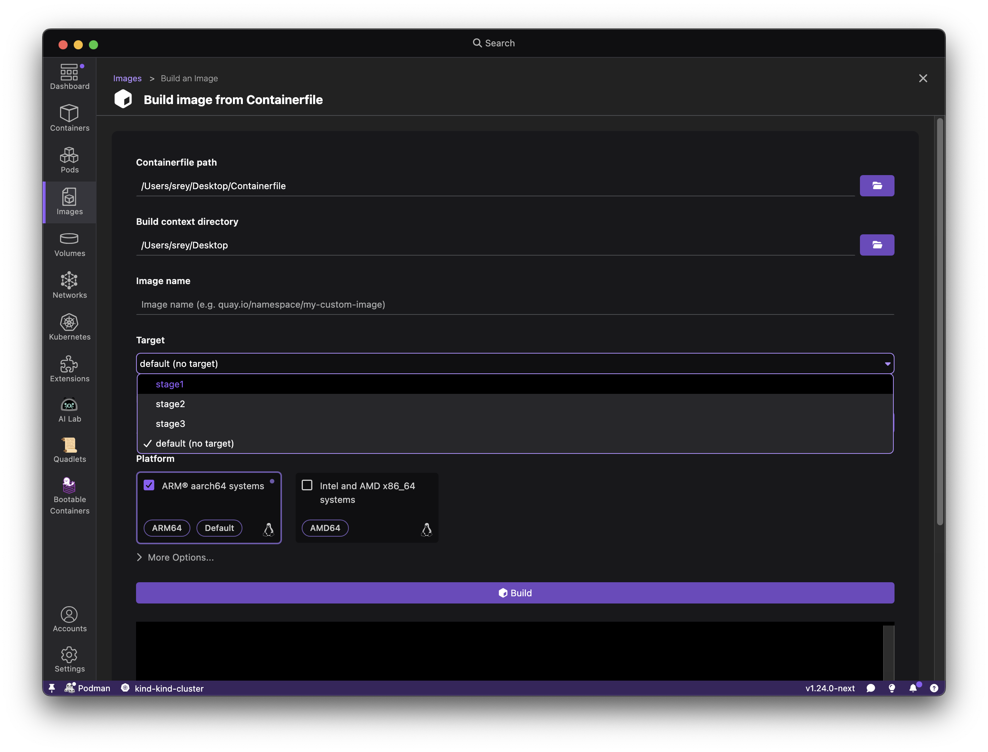Focus the Image name input field
988x752 pixels.
pyautogui.click(x=515, y=304)
